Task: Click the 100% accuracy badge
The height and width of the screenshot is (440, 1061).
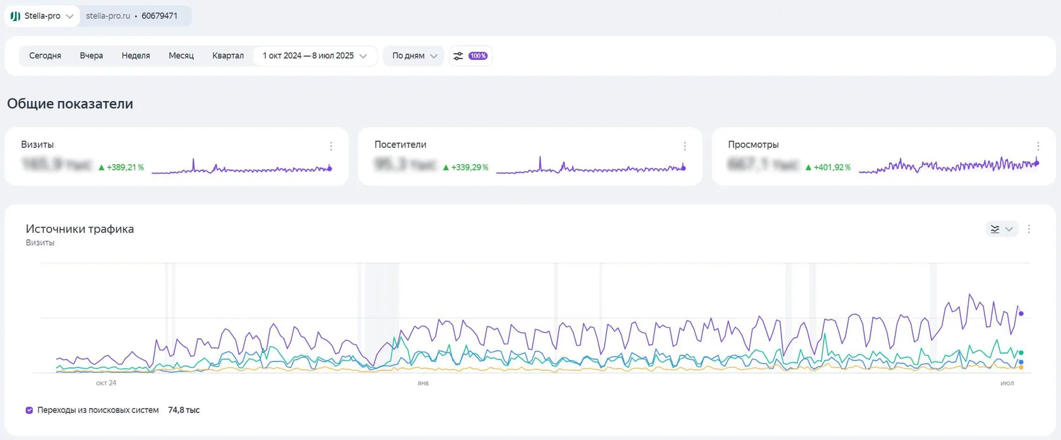Action: click(x=478, y=56)
